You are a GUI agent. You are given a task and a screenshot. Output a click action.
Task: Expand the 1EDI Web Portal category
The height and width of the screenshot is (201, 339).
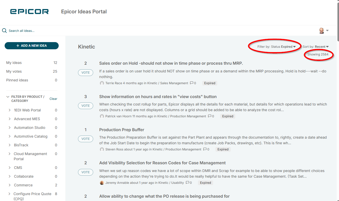10,110
